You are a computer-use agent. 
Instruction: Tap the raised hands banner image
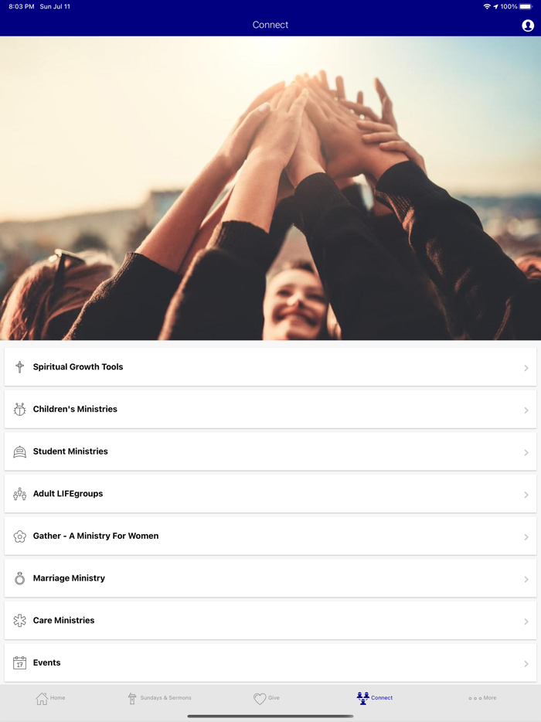(x=270, y=189)
